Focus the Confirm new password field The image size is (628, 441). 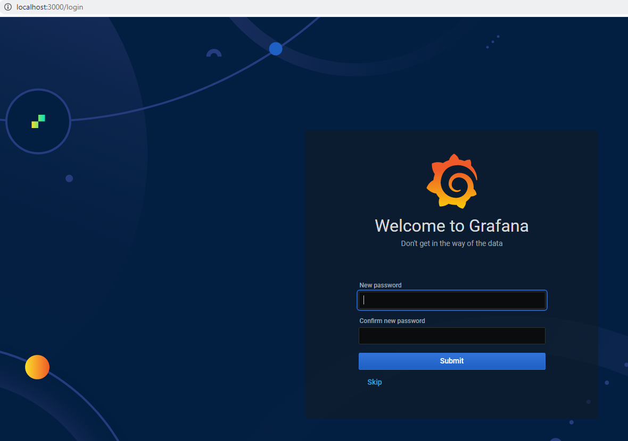pyautogui.click(x=452, y=336)
